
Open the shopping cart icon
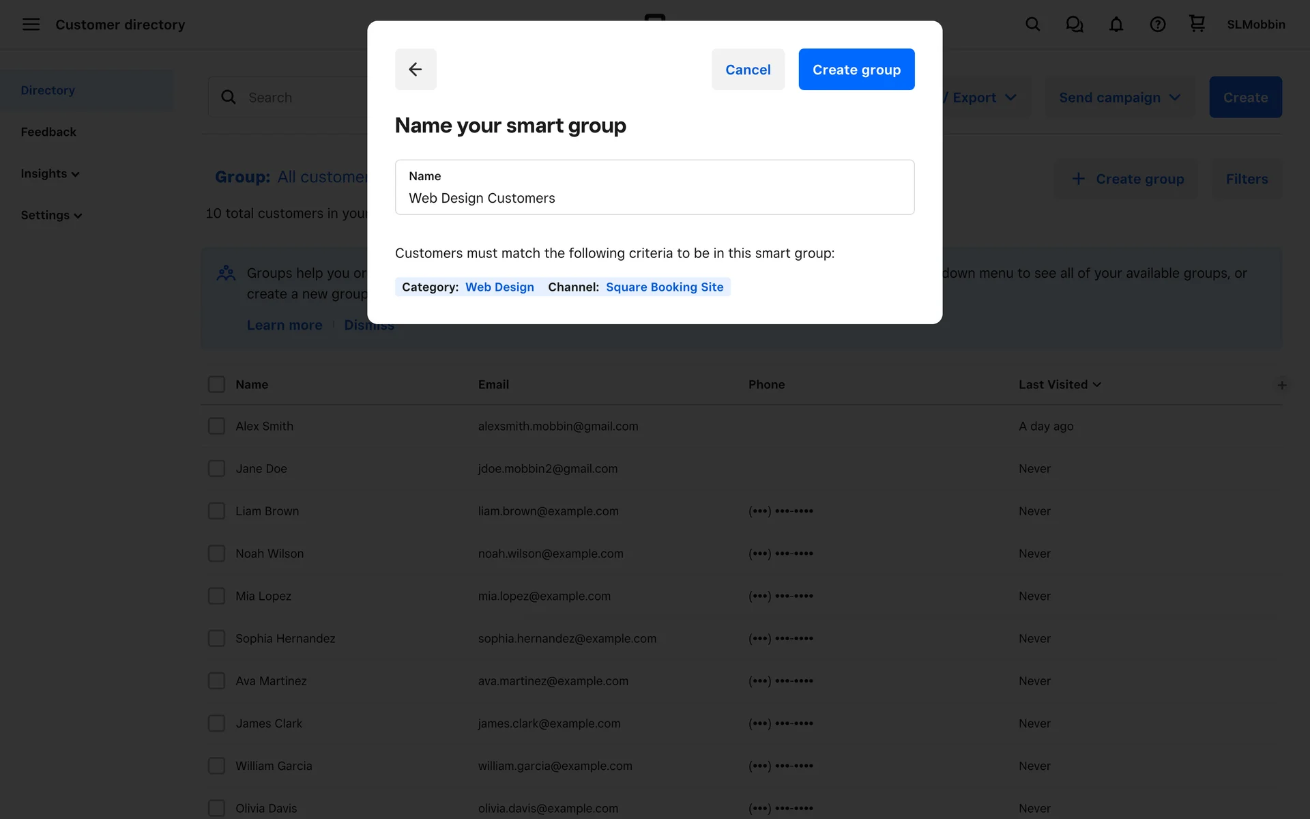coord(1197,24)
